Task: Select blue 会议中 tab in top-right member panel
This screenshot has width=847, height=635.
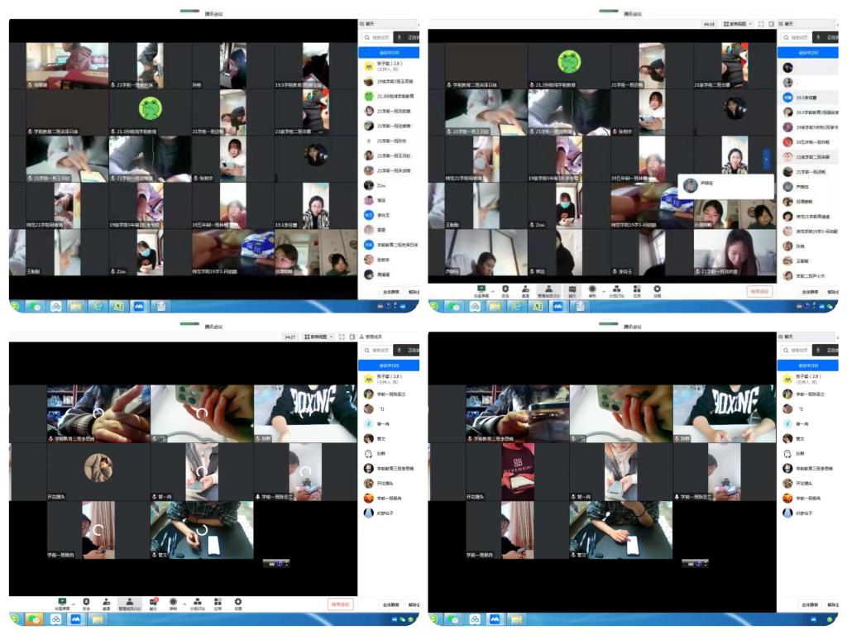Action: pos(807,52)
